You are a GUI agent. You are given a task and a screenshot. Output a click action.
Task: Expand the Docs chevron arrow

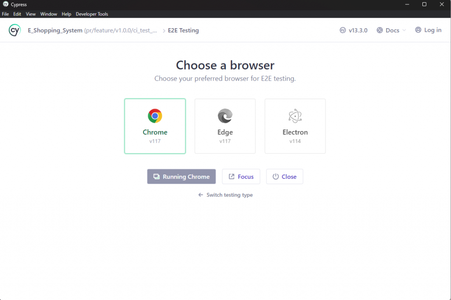(x=404, y=30)
